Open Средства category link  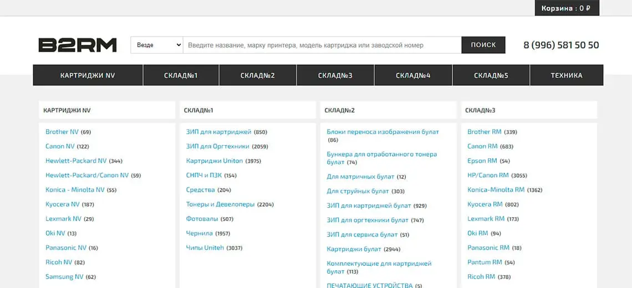[x=200, y=190]
